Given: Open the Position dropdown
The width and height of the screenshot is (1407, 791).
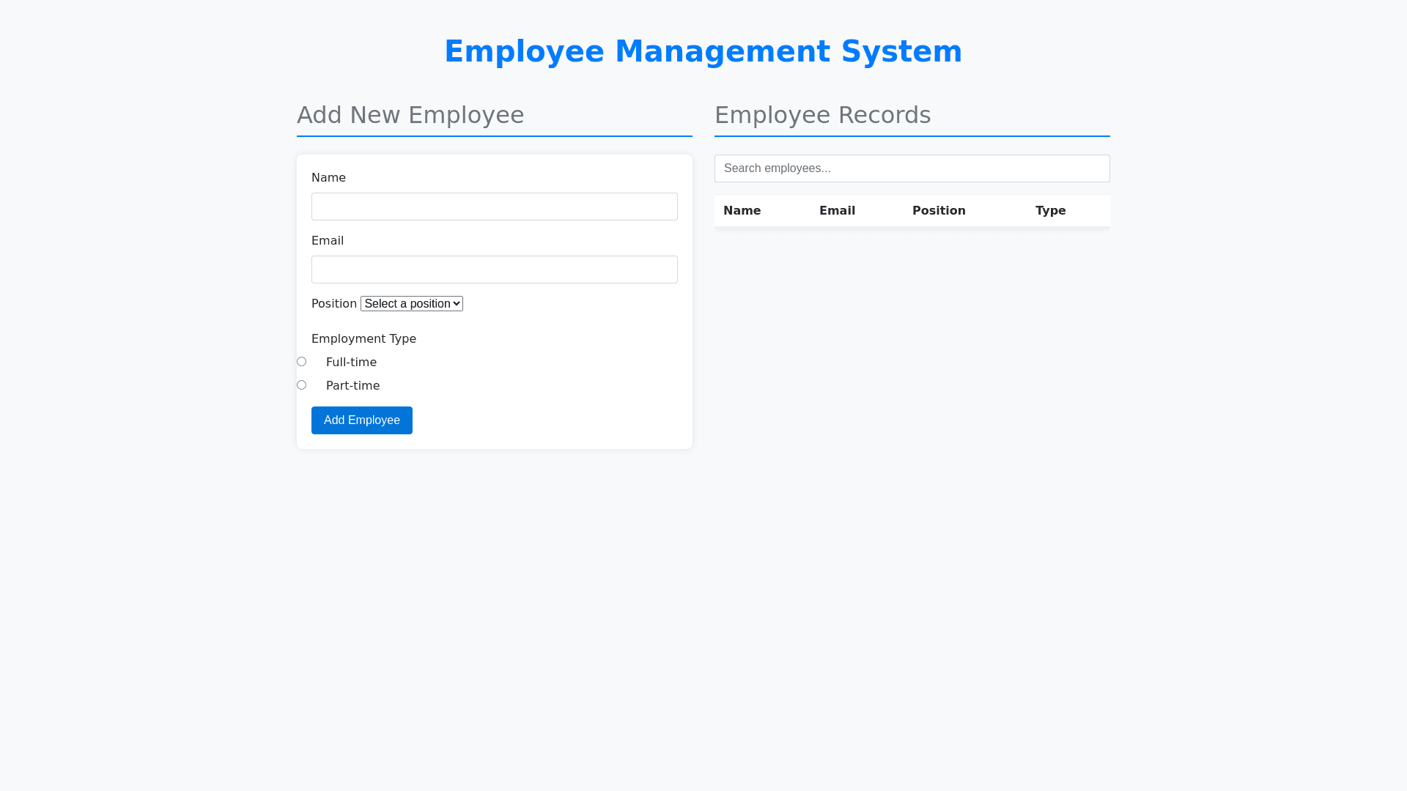Looking at the screenshot, I should coord(412,304).
